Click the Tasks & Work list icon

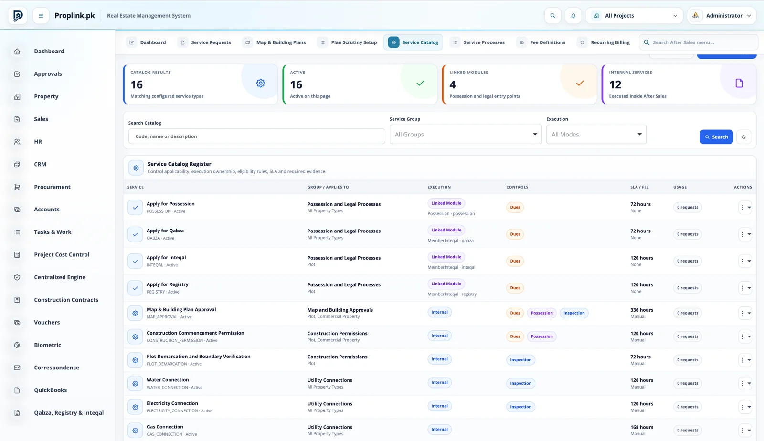tap(17, 232)
